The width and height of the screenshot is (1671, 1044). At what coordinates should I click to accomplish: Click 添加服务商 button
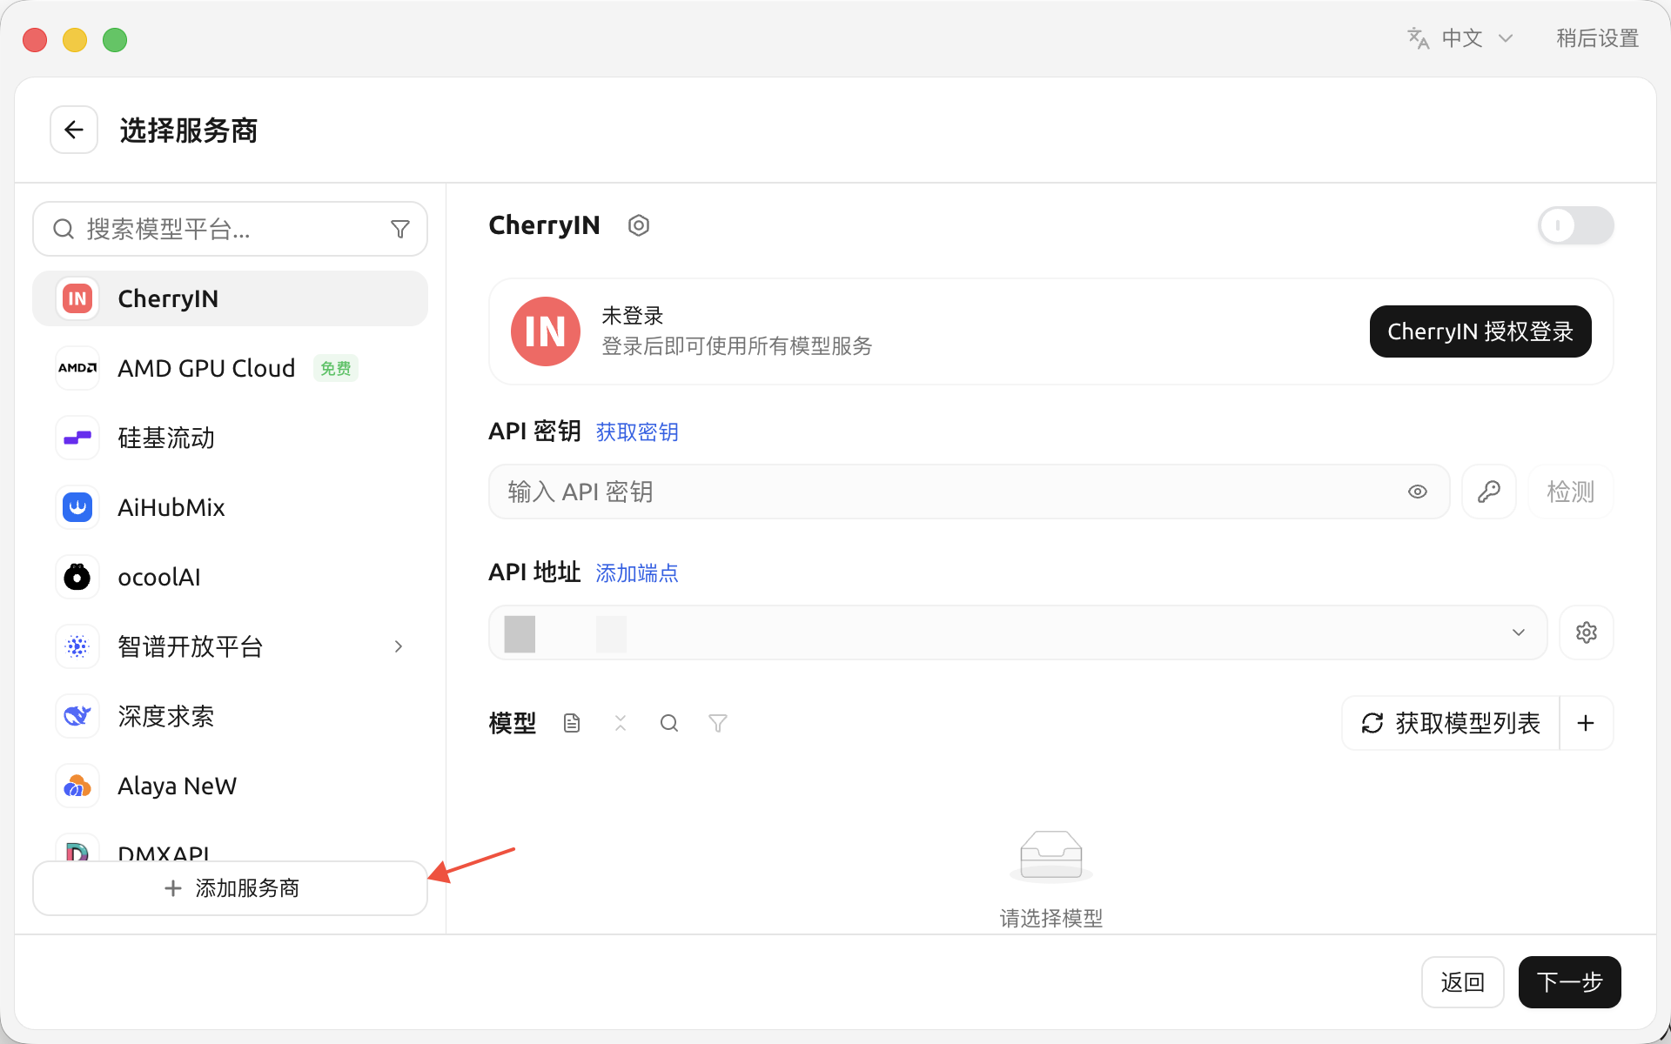tap(230, 888)
